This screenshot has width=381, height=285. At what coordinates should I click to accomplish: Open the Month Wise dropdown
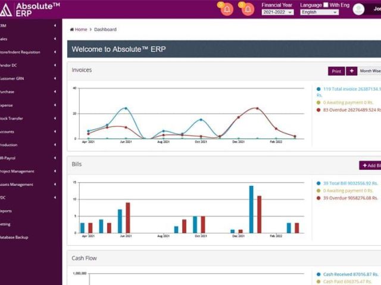point(370,71)
